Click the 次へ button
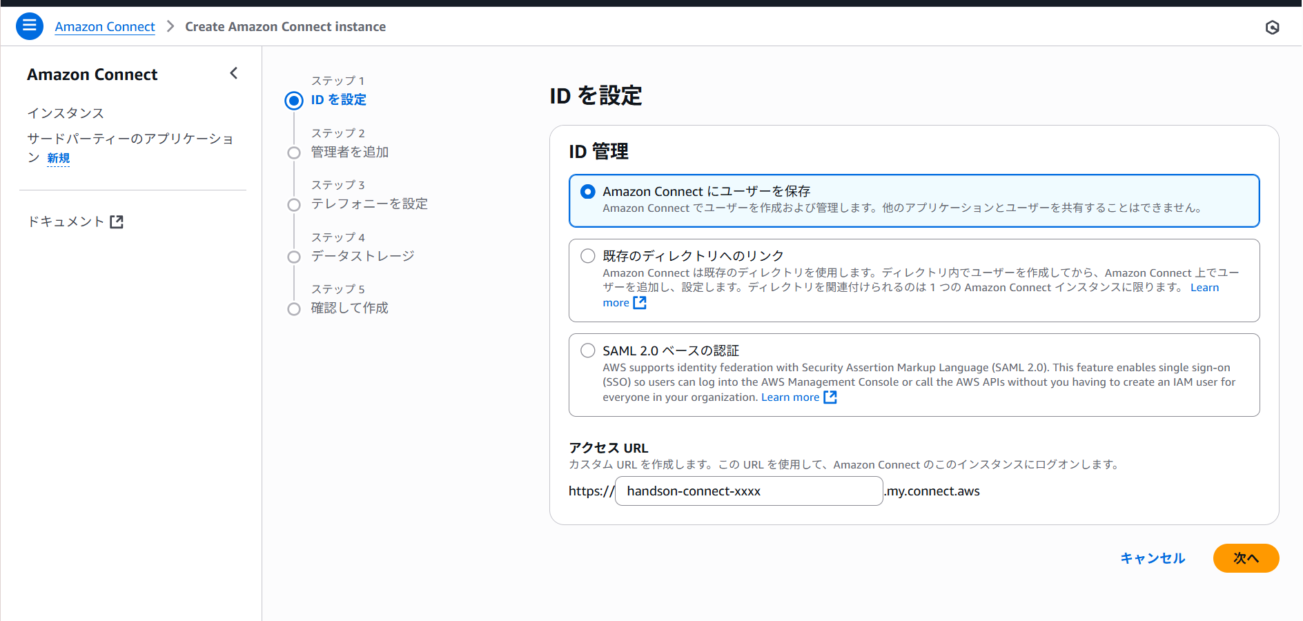This screenshot has height=621, width=1303. [x=1246, y=558]
